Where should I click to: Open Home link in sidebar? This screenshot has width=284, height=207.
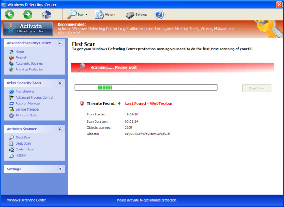pos(20,52)
